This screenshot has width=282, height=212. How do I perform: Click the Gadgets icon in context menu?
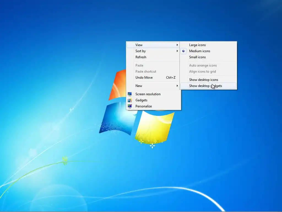(x=130, y=100)
